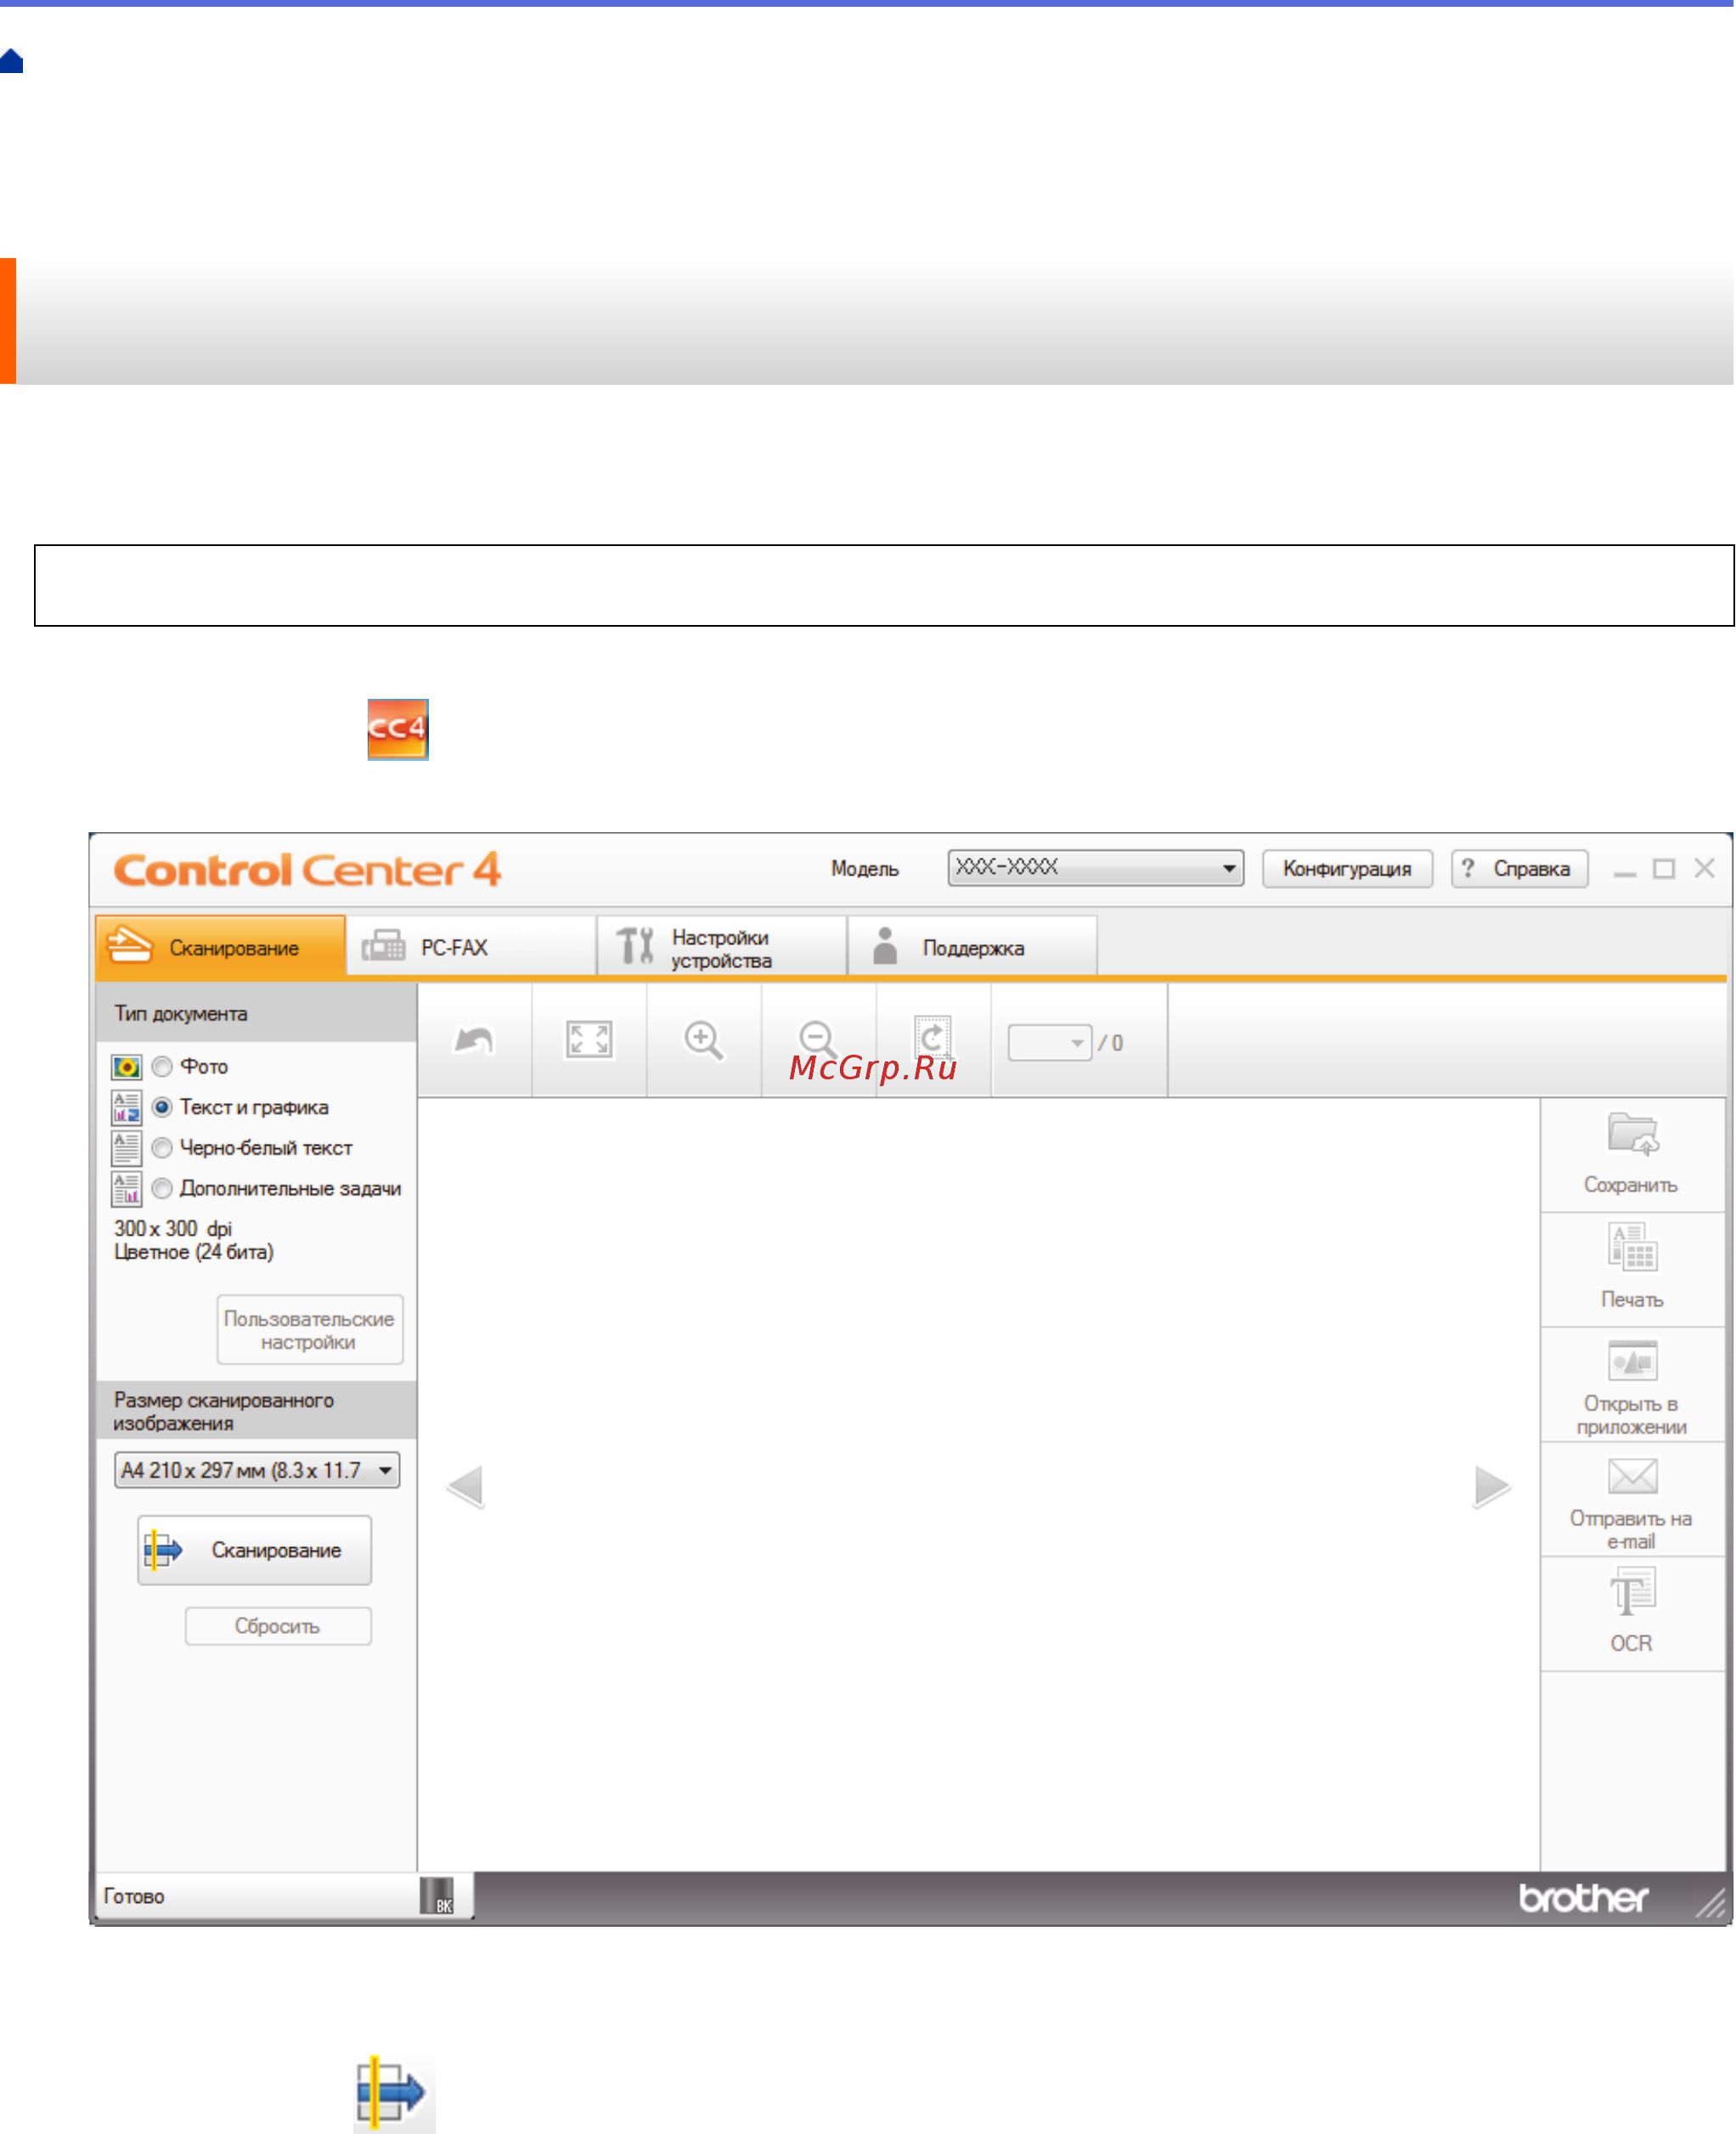Image resolution: width=1736 pixels, height=2134 pixels.
Task: Open the Модель dropdown list
Action: pos(1096,868)
